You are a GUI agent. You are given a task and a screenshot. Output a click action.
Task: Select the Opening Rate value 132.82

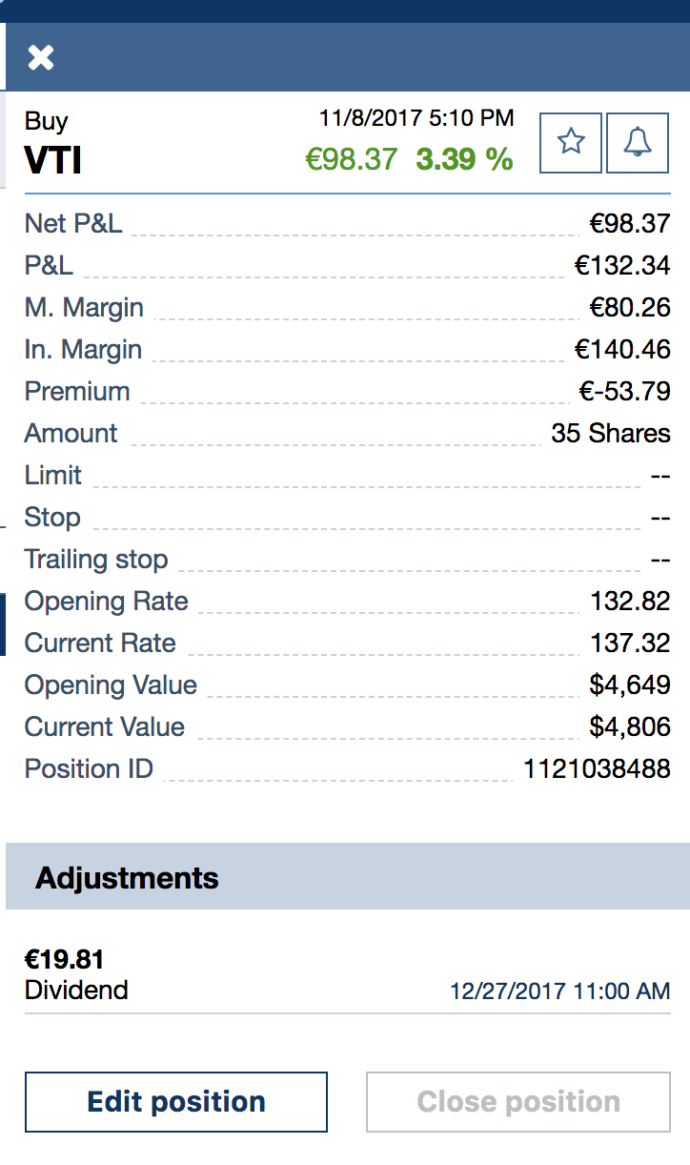(630, 602)
